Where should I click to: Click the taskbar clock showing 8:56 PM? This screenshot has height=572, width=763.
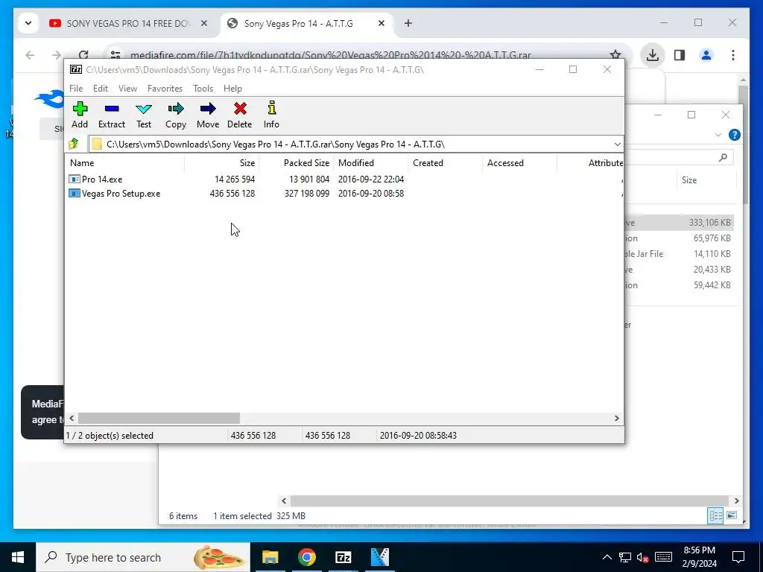pyautogui.click(x=700, y=557)
